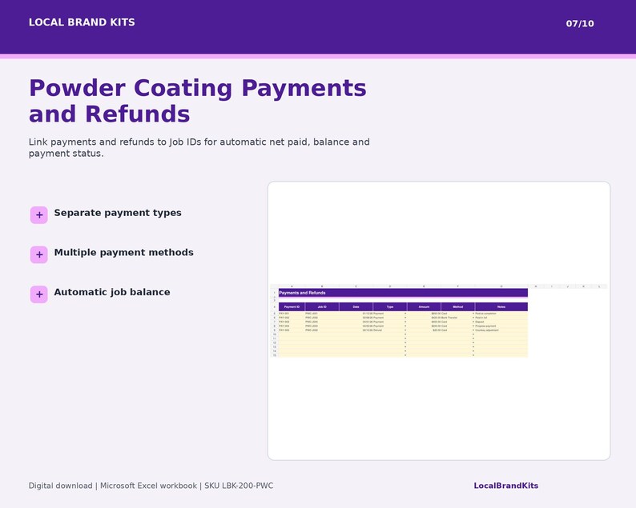Open the Type dropdown in the PAY-005 Refund row
636x508 pixels.
click(x=405, y=330)
